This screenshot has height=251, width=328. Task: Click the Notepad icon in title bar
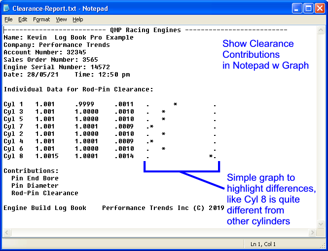[x=6, y=8]
